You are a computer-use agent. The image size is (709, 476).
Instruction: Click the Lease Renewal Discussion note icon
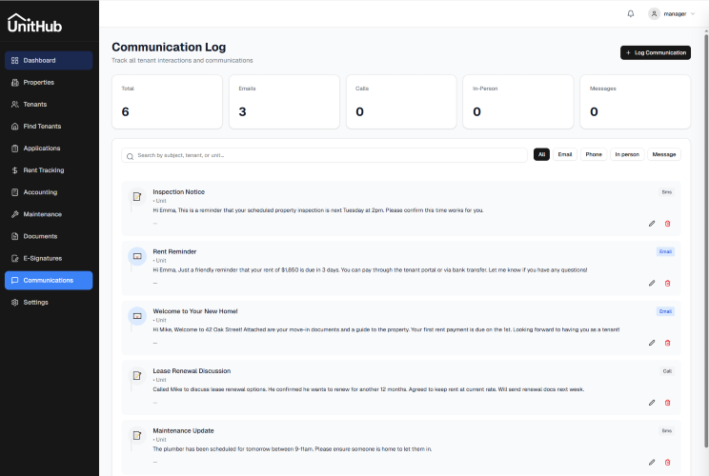pyautogui.click(x=137, y=375)
